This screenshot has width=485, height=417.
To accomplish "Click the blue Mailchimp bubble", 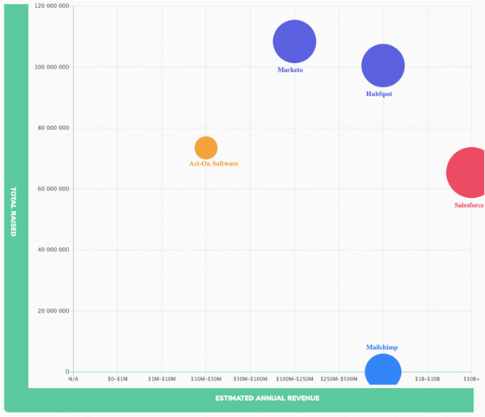I will tap(382, 370).
